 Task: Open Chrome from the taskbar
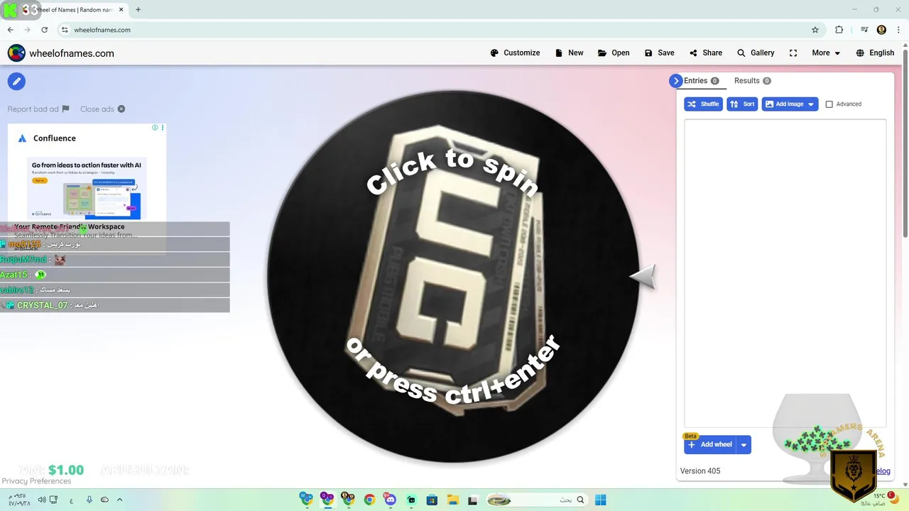point(369,500)
